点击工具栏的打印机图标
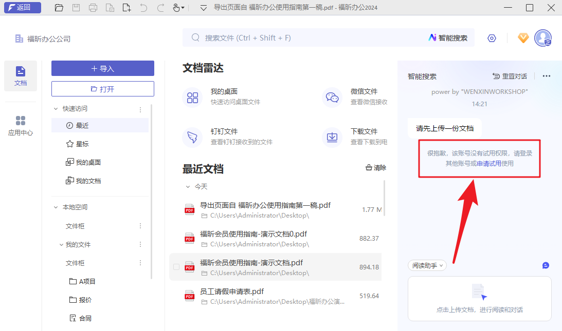 [x=93, y=8]
